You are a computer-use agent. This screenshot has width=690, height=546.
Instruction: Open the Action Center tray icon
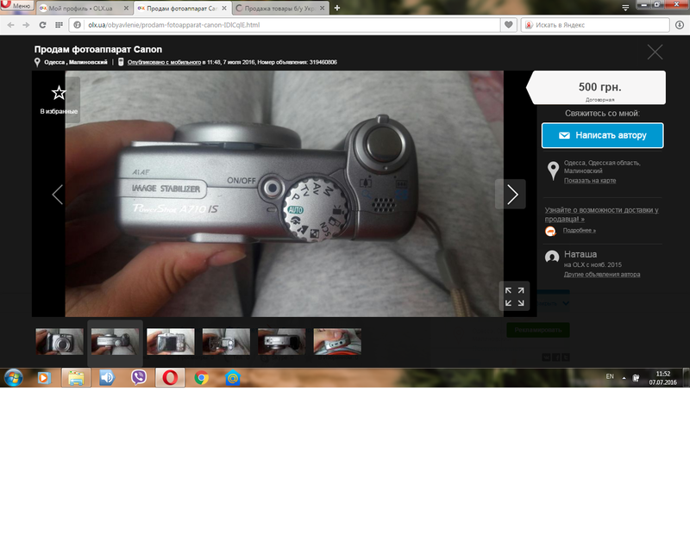point(636,378)
